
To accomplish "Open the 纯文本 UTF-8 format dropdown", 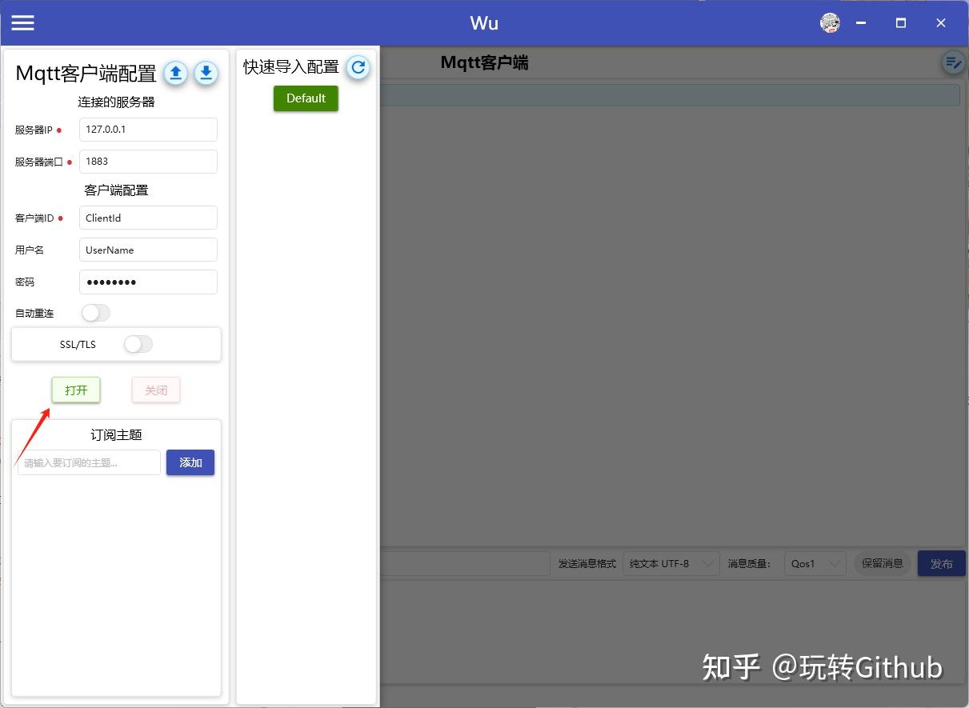I will (x=671, y=563).
